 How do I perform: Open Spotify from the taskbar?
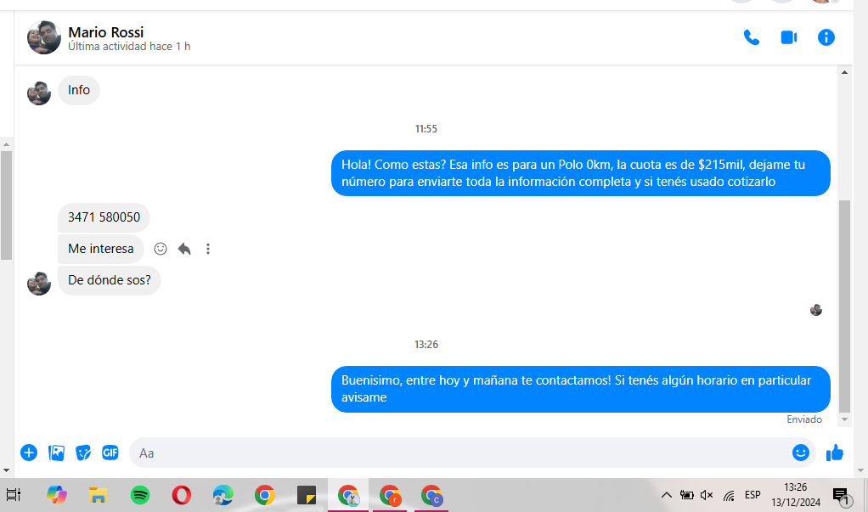[x=140, y=495]
